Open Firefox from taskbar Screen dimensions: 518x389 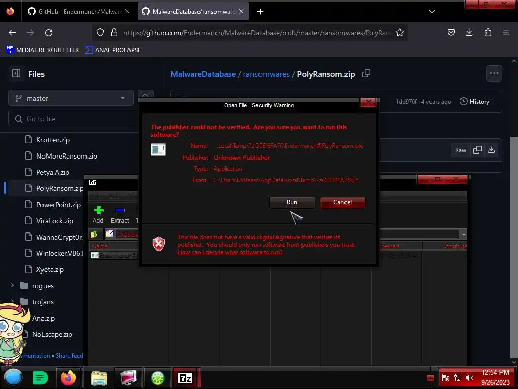[x=68, y=377]
